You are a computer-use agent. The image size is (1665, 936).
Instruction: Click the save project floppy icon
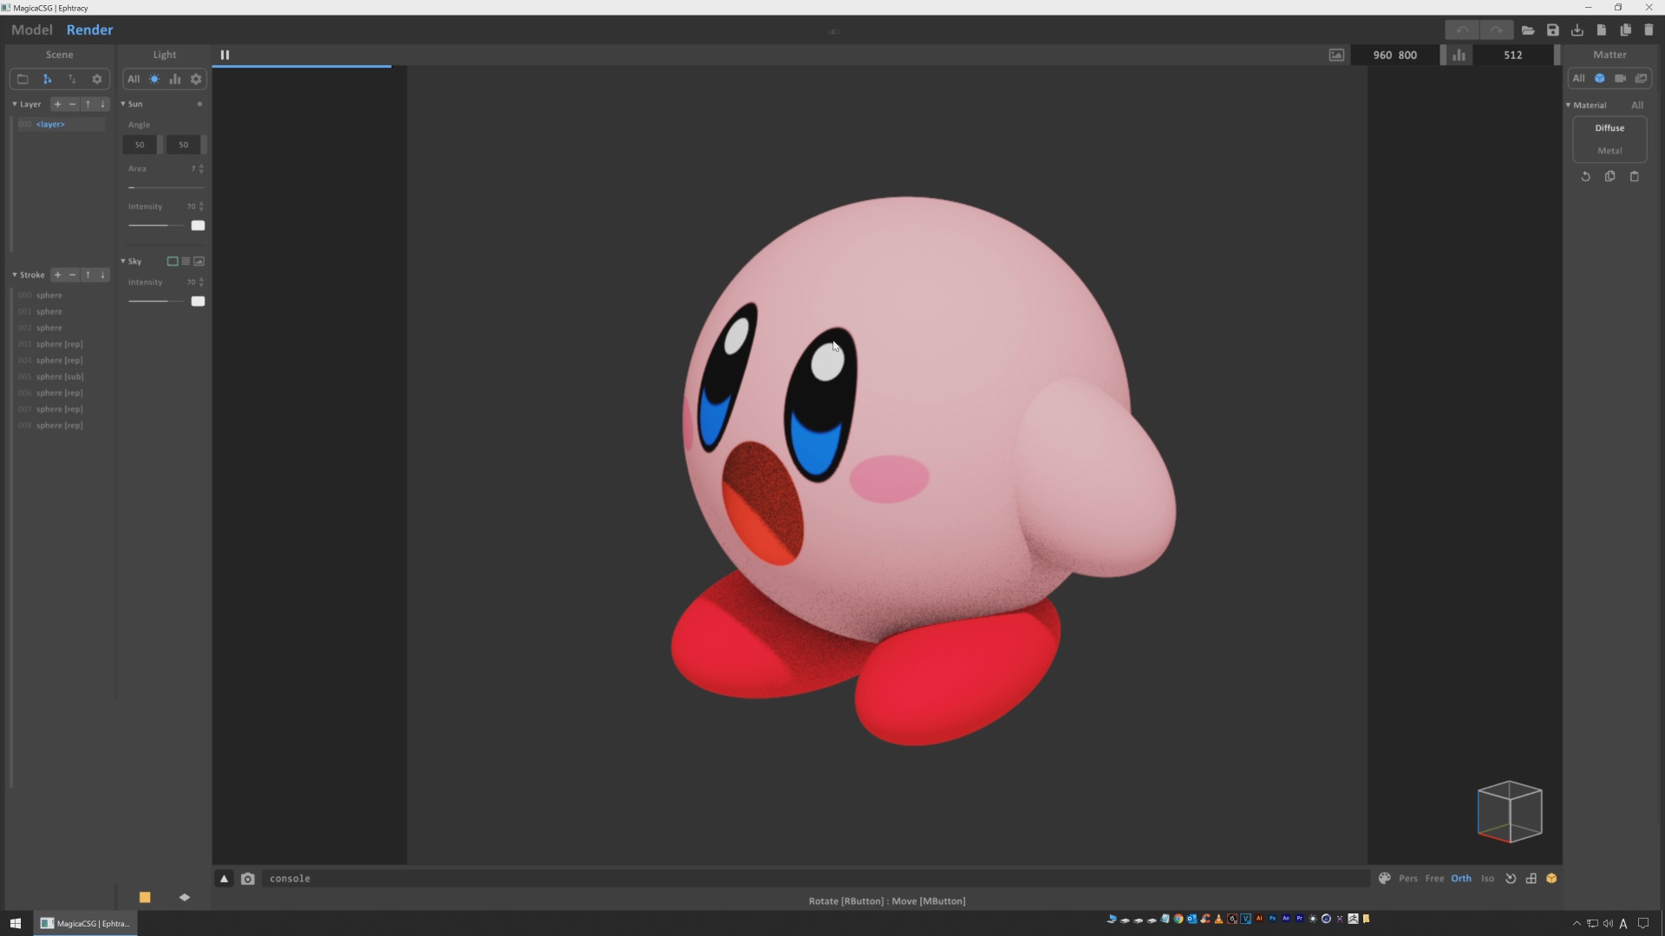pyautogui.click(x=1552, y=30)
